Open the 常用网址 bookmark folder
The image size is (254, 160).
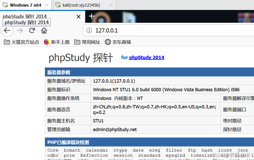click(87, 42)
